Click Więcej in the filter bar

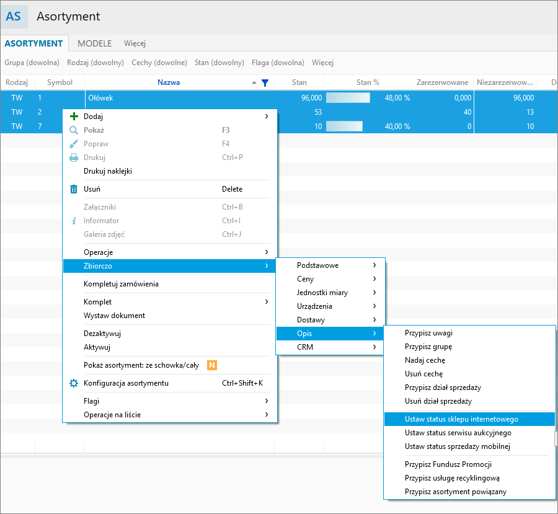click(322, 63)
